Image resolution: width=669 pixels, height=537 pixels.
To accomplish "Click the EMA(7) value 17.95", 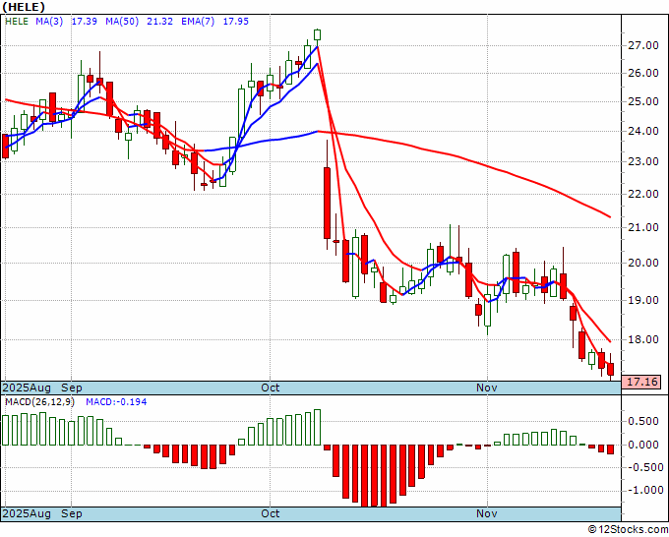I will pyautogui.click(x=235, y=22).
